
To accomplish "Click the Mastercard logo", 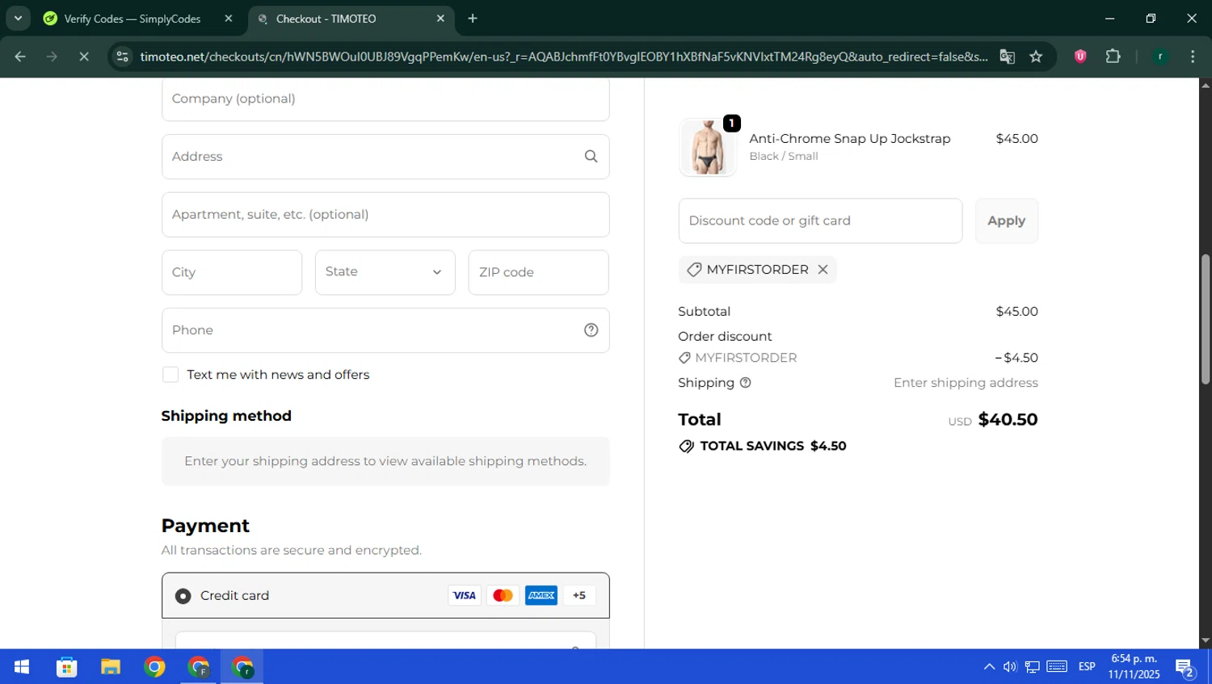I will tap(503, 596).
